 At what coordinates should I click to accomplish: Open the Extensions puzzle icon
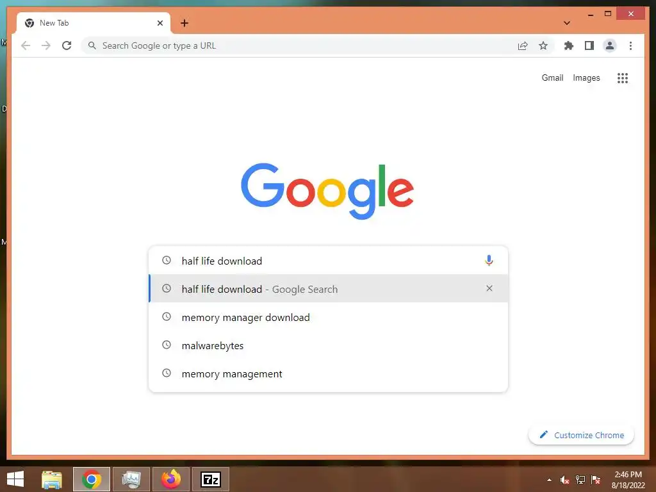pyautogui.click(x=569, y=45)
